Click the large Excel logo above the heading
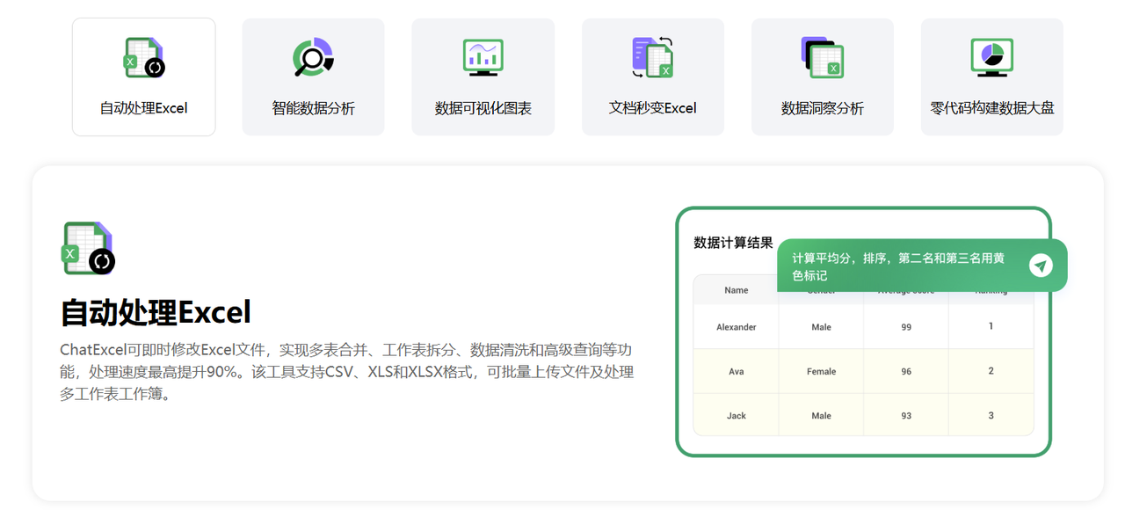Viewport: 1125px width, 517px height. pyautogui.click(x=88, y=247)
